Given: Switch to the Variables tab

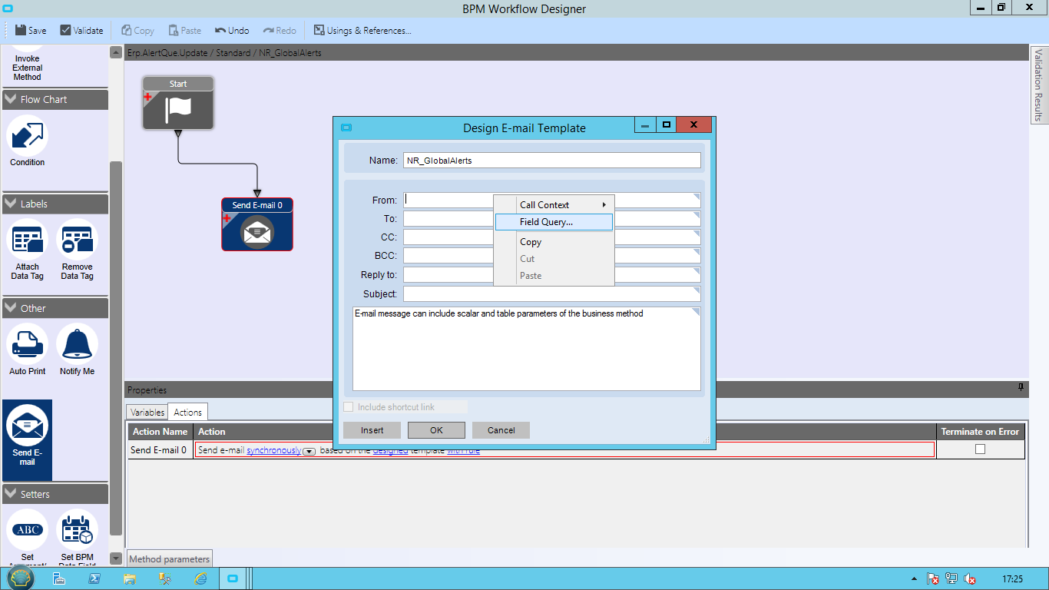Looking at the screenshot, I should point(147,412).
